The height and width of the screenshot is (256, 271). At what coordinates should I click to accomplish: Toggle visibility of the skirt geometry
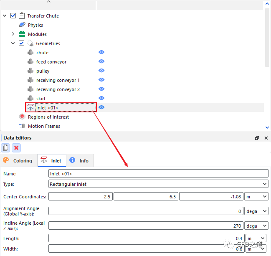click(101, 99)
